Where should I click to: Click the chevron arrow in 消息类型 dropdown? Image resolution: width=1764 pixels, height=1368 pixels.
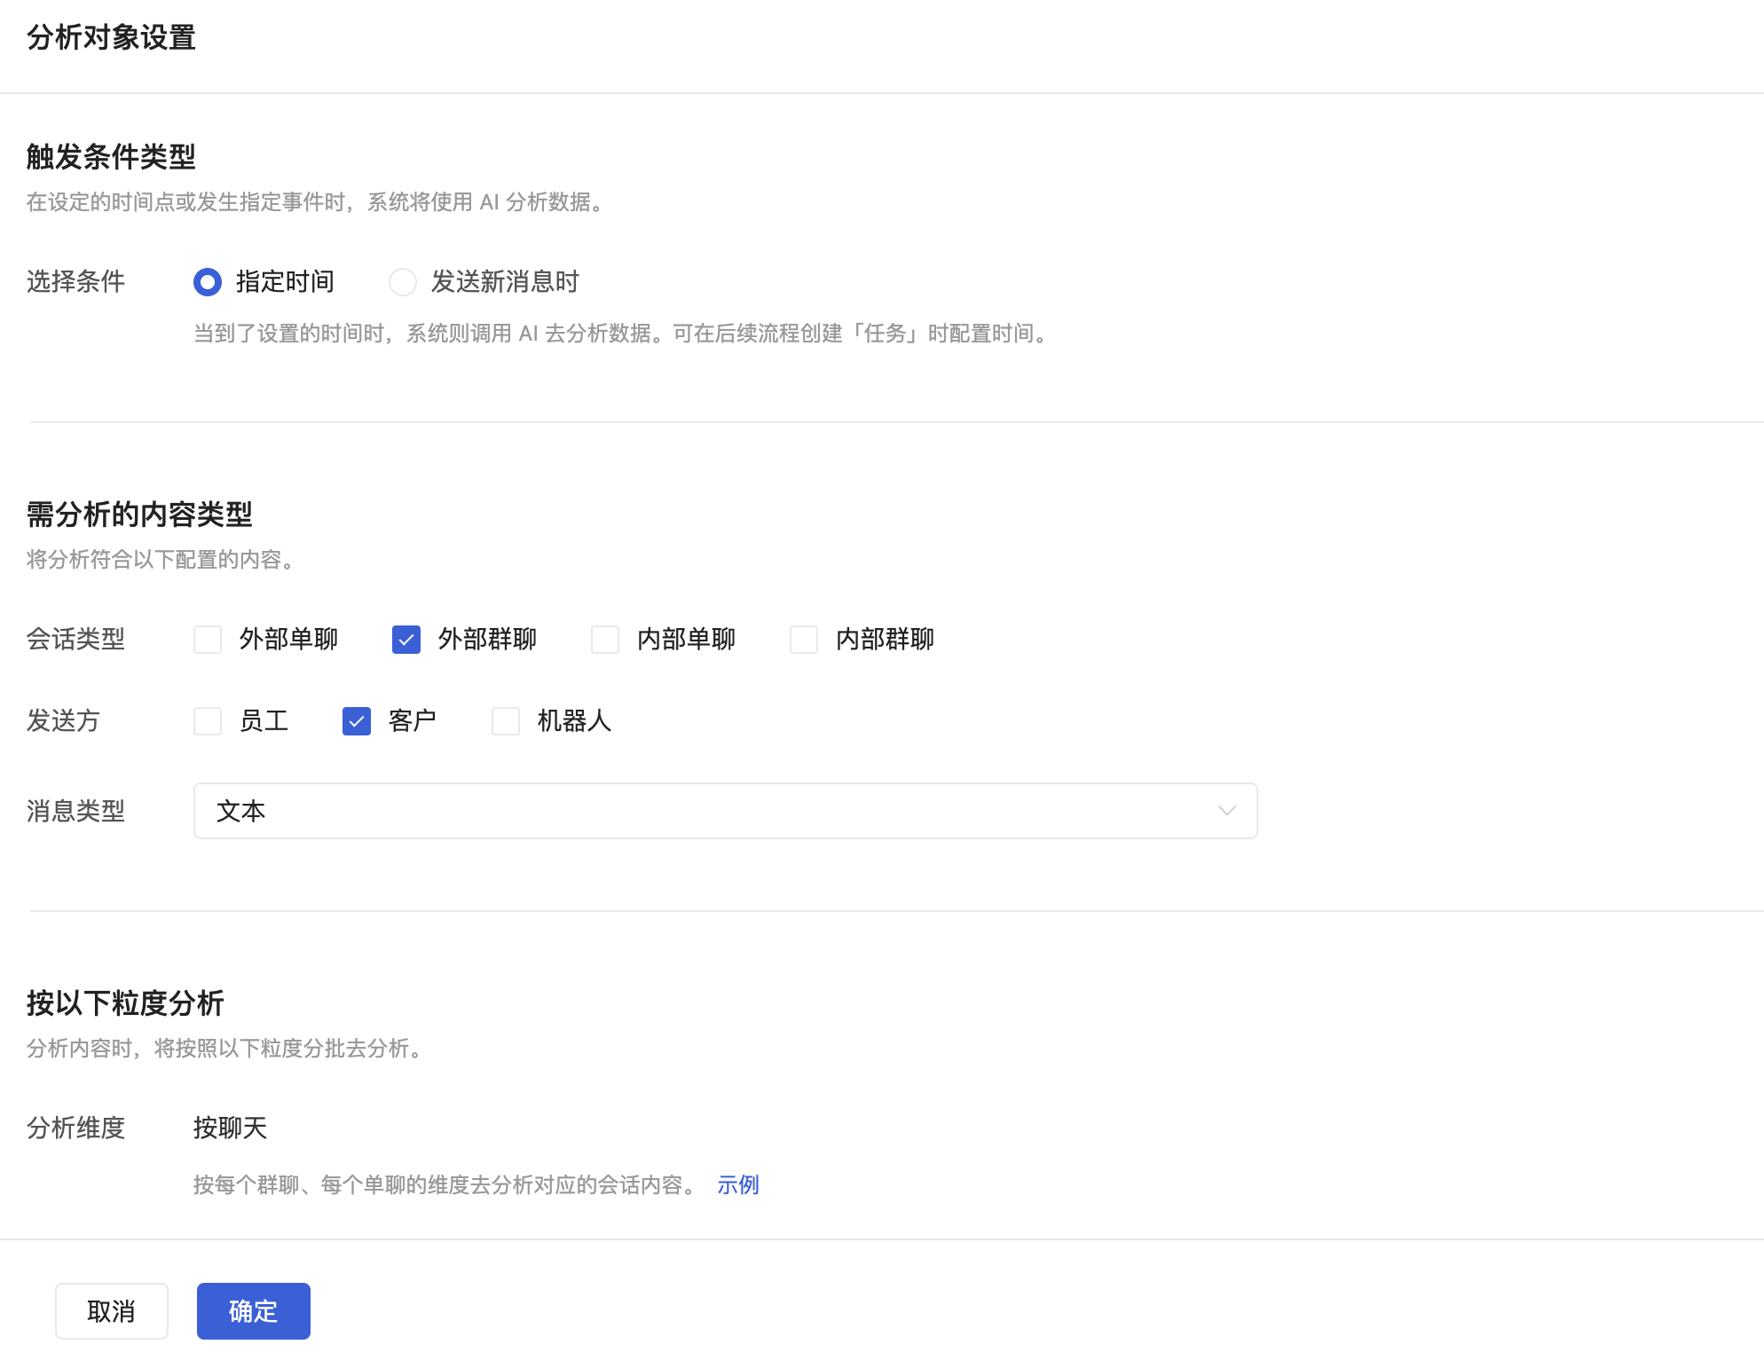(1227, 811)
